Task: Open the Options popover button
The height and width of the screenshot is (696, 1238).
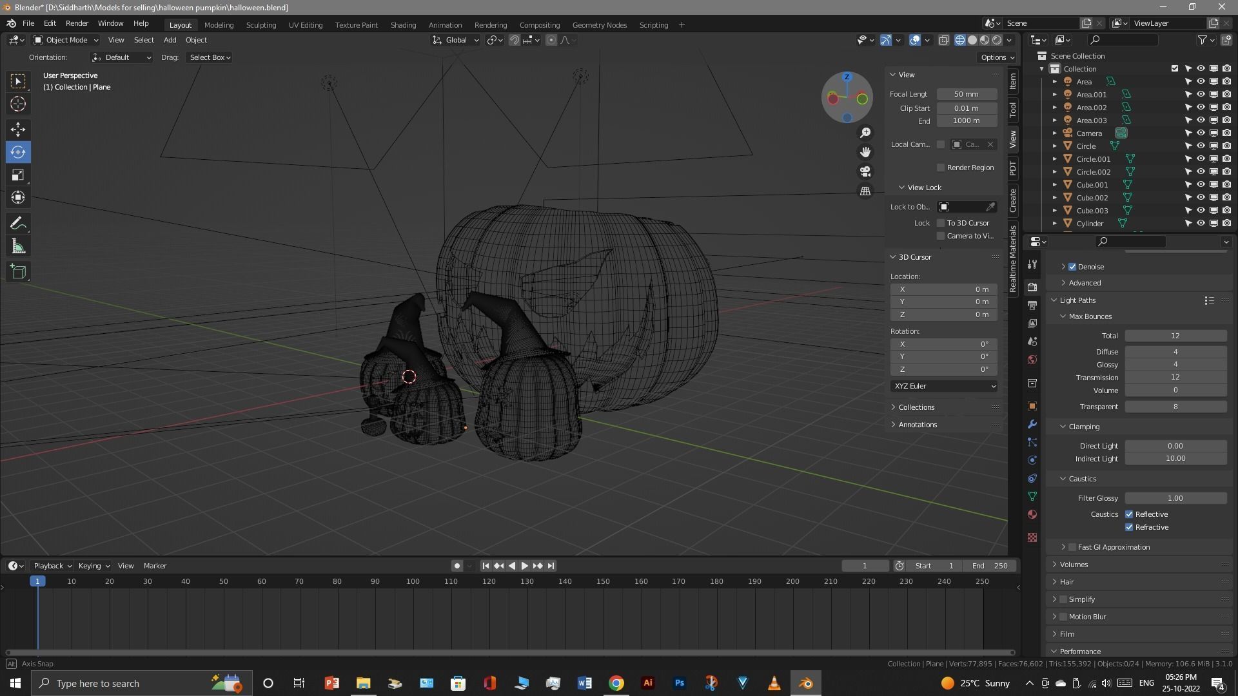Action: coord(997,57)
